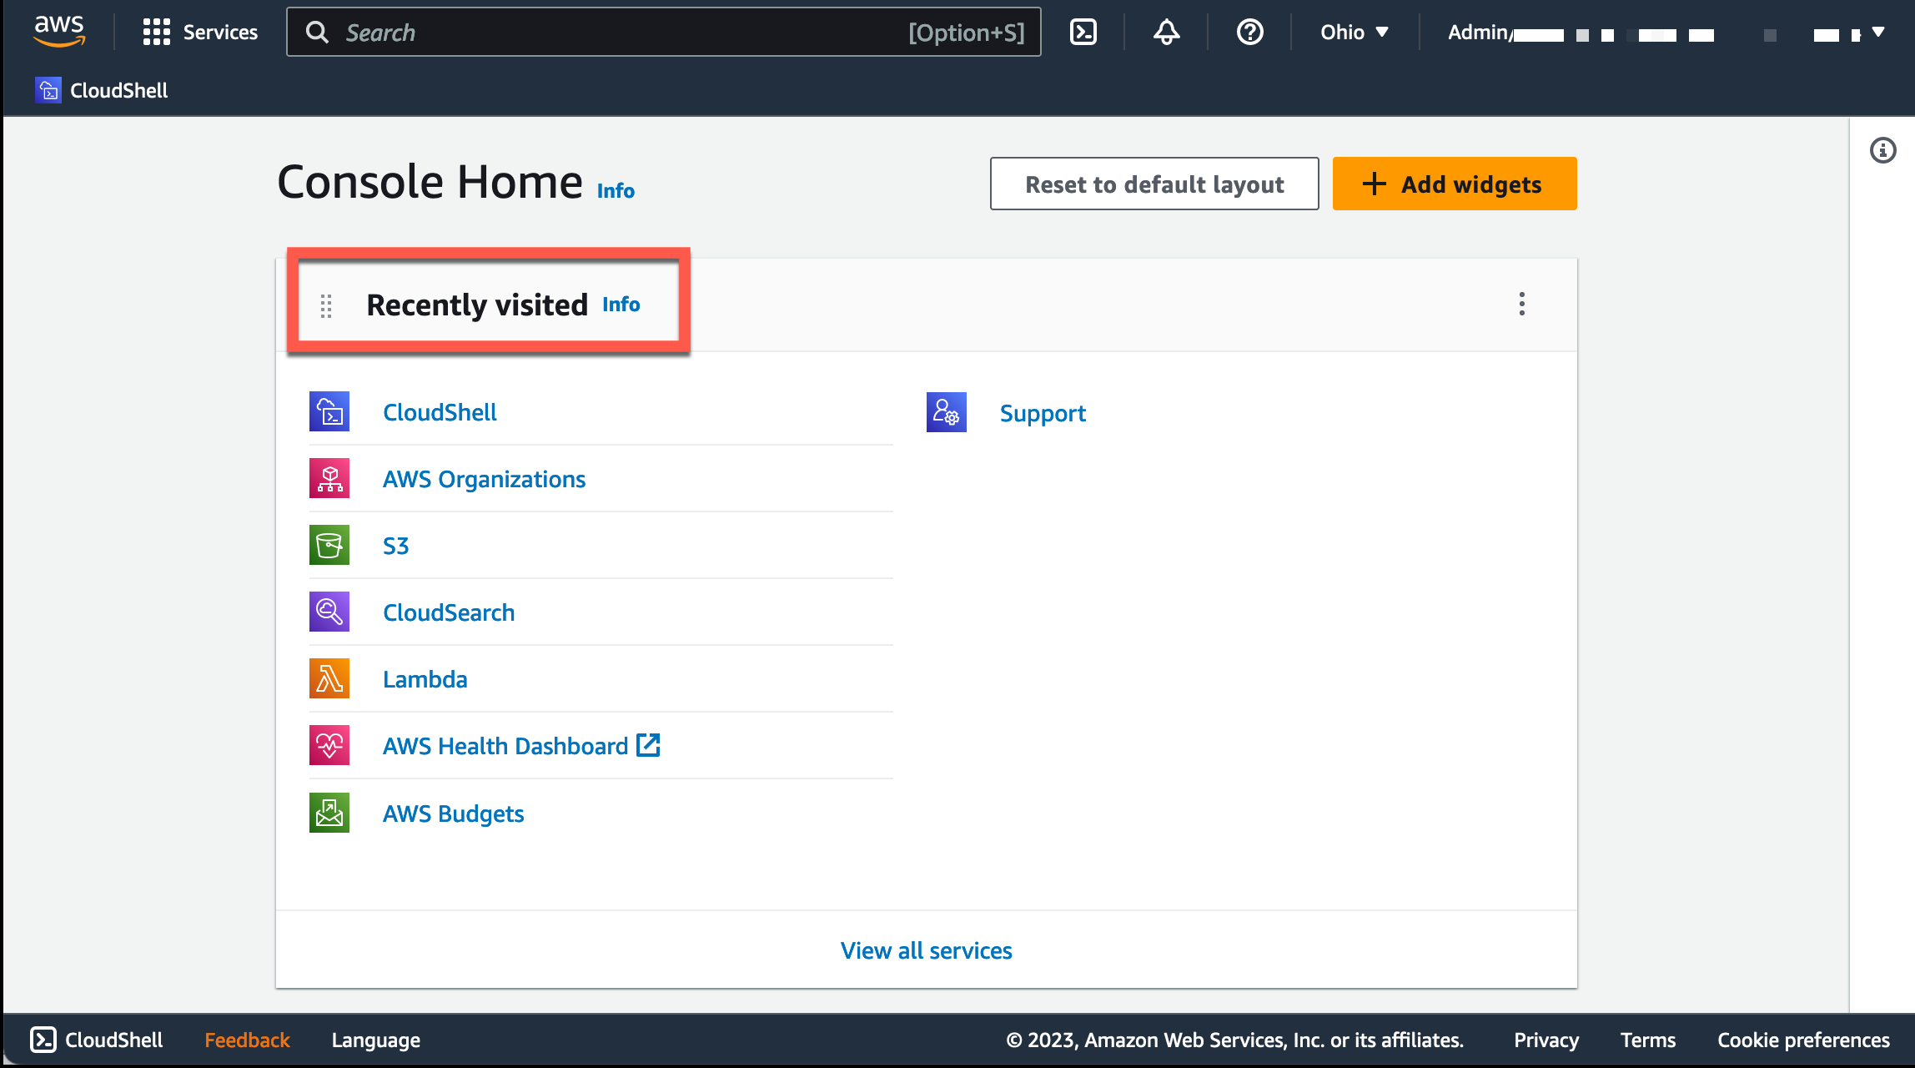
Task: Click the CloudSearch service icon
Action: click(x=329, y=612)
